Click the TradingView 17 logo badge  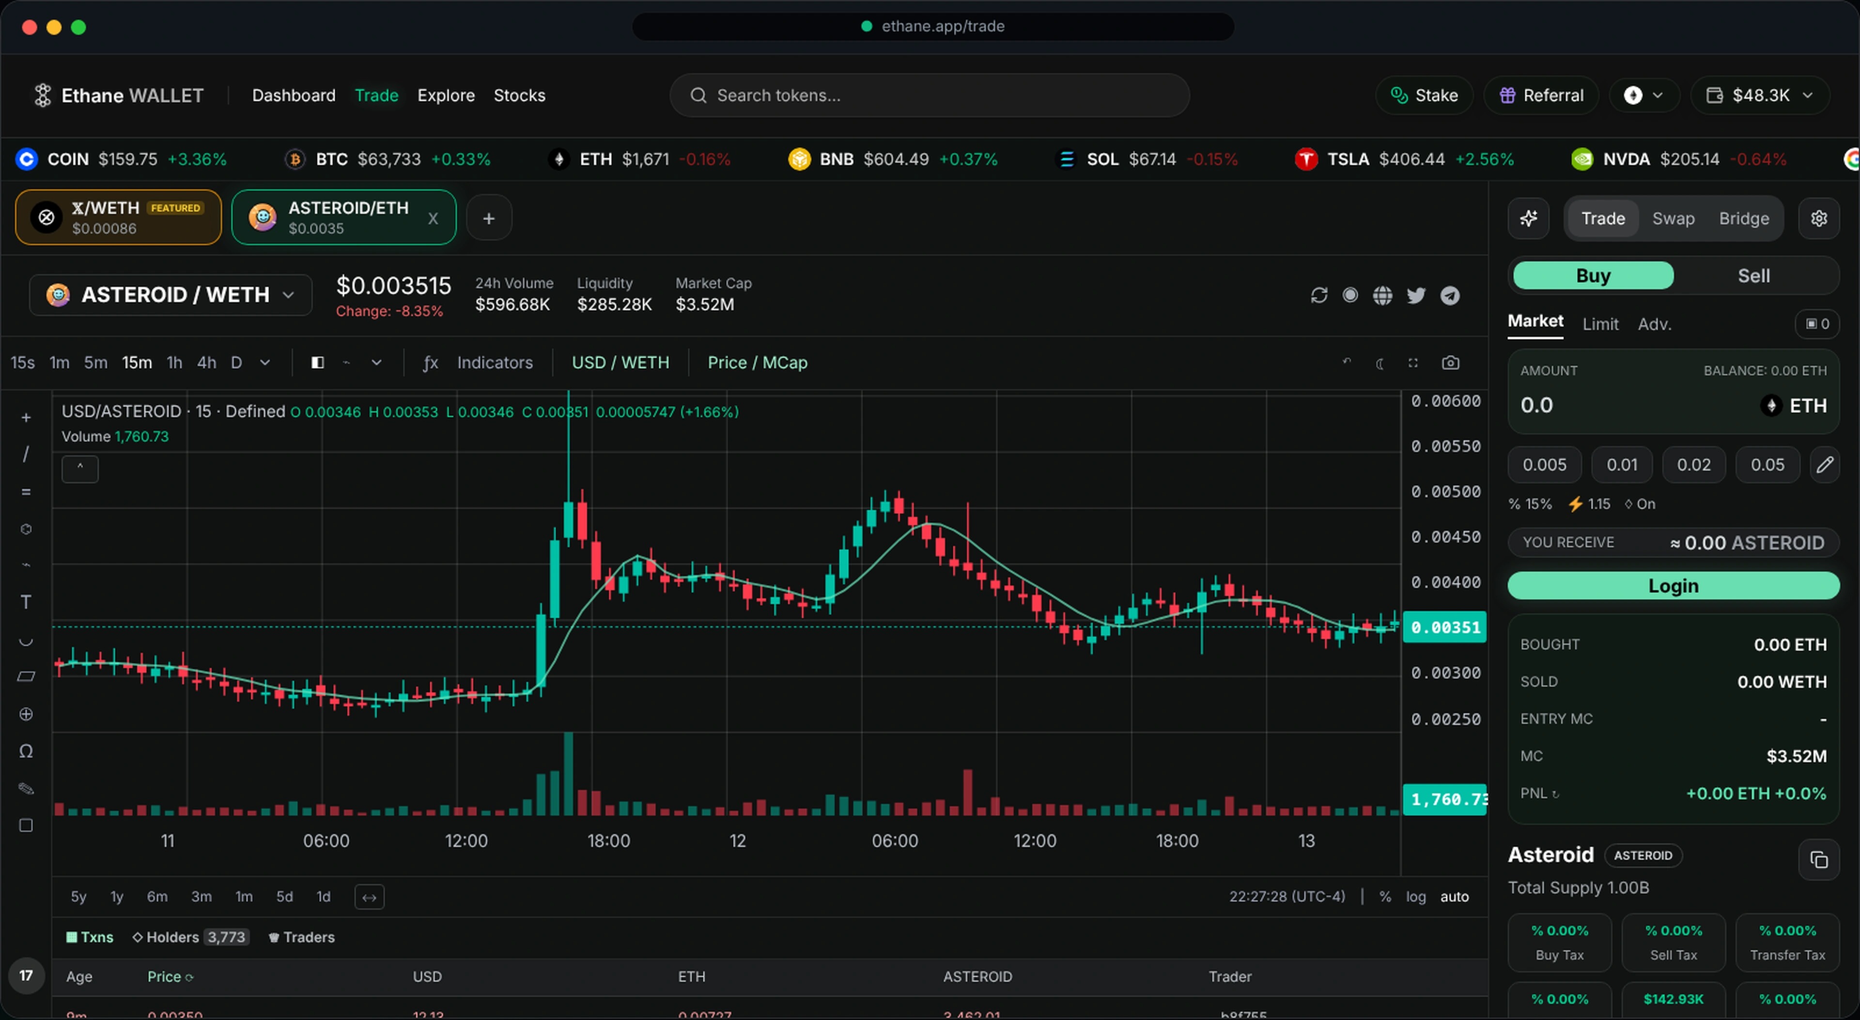click(x=26, y=976)
